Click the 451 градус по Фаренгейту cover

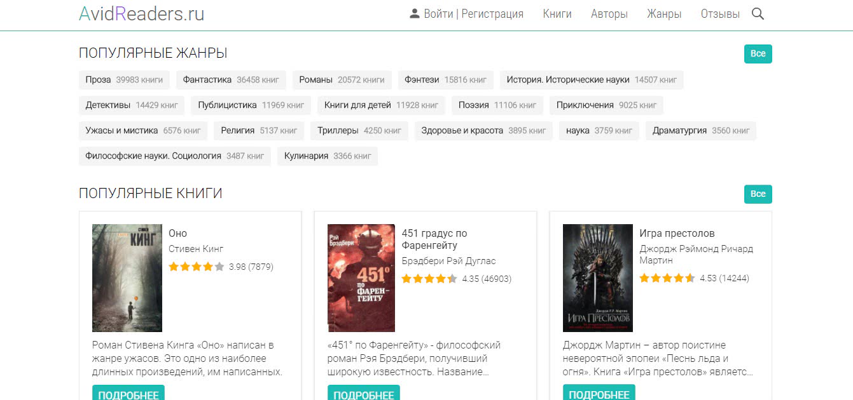pos(361,277)
